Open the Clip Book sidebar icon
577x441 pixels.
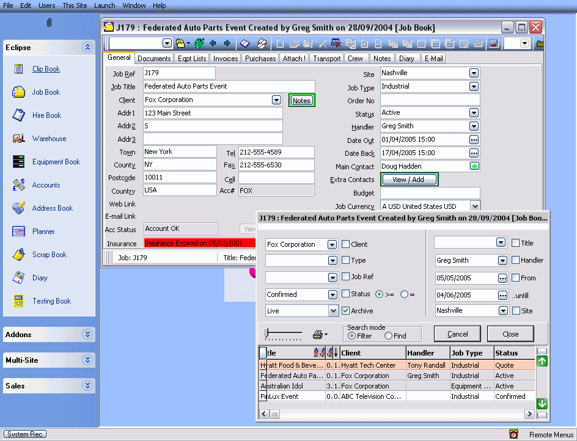coord(18,69)
